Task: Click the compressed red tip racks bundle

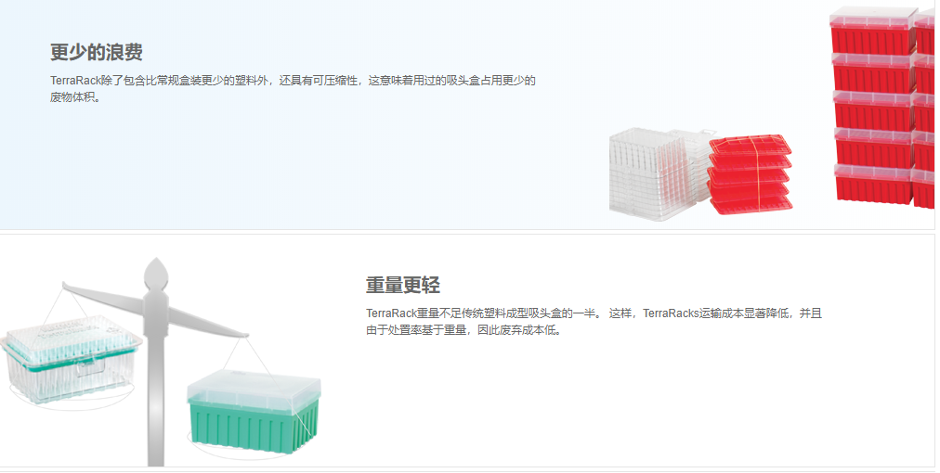Action: coord(751,173)
